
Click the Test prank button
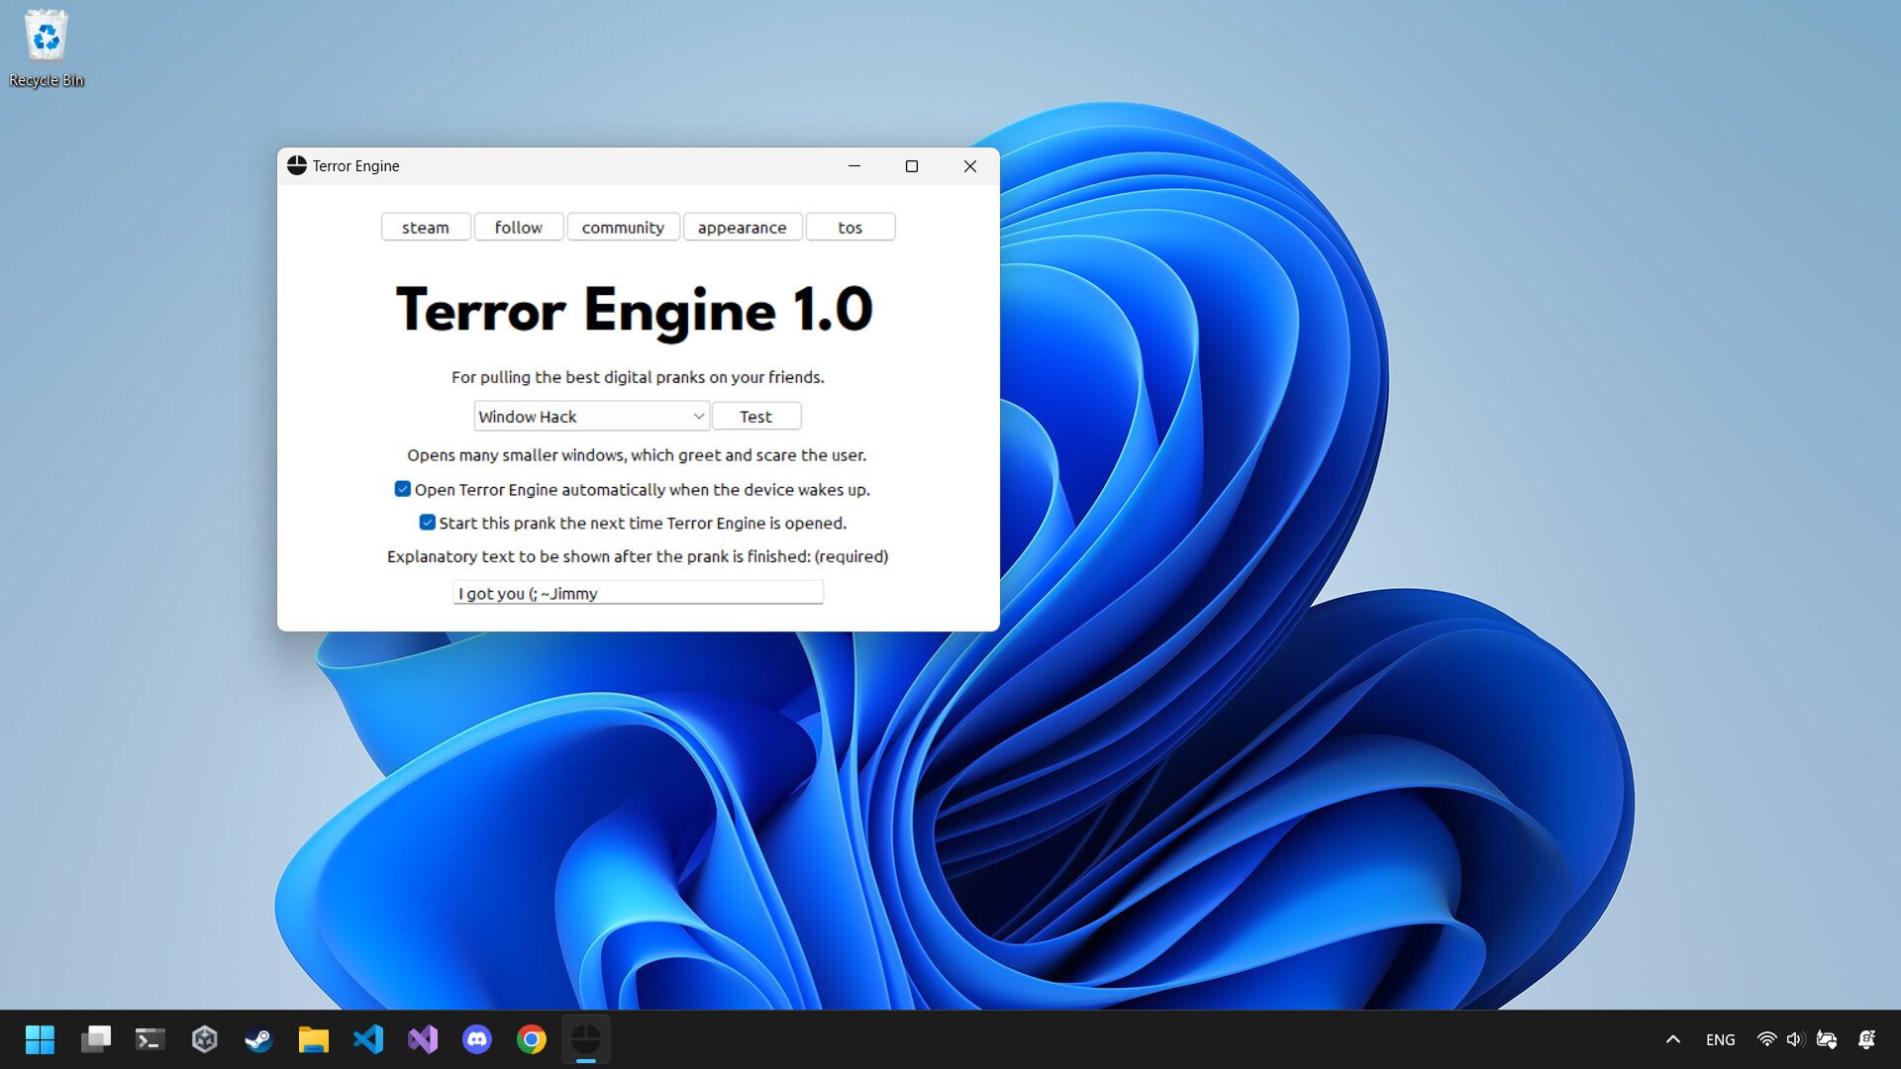(x=756, y=416)
